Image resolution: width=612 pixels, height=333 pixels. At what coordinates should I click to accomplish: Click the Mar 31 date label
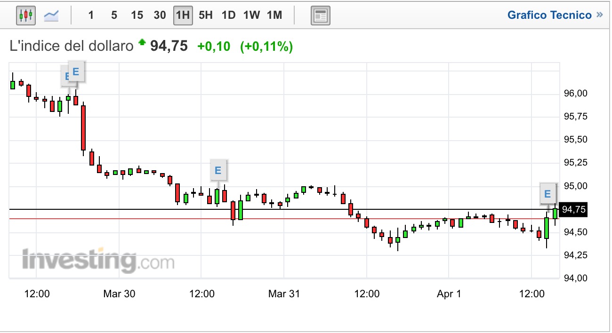coord(284,294)
